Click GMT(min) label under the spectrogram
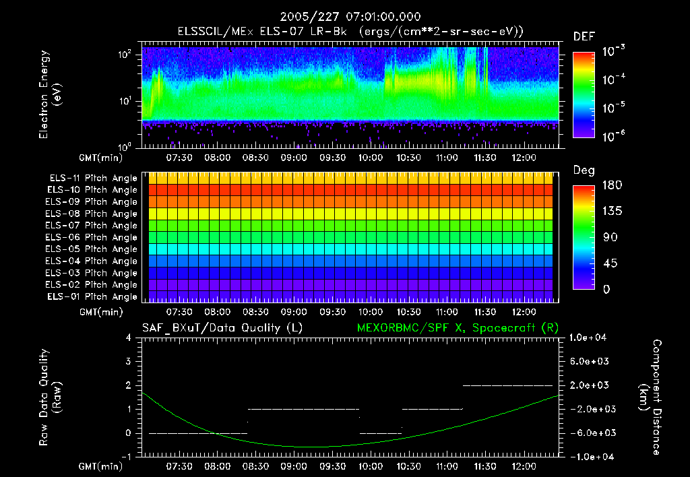Image resolution: width=690 pixels, height=477 pixels. (x=101, y=158)
